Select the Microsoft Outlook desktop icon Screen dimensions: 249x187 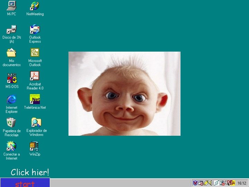(35, 53)
